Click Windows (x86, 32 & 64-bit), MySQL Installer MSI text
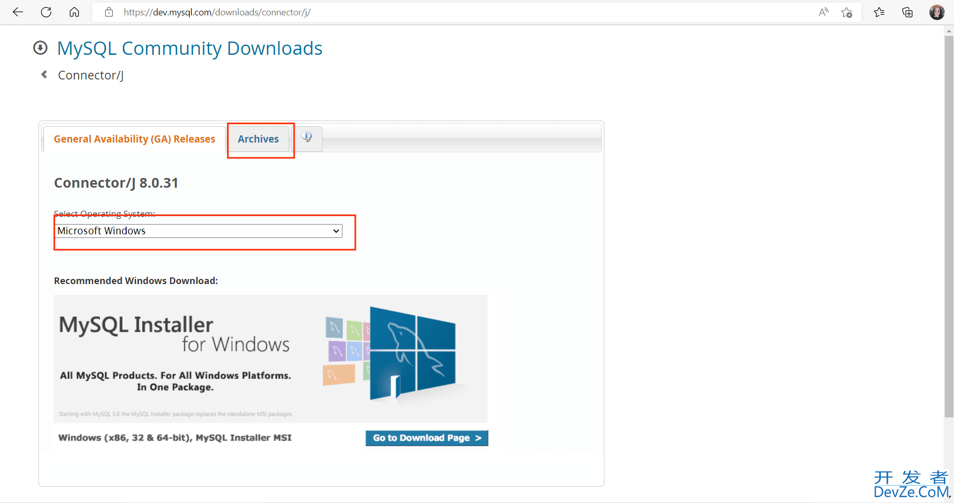The image size is (954, 503). [175, 438]
